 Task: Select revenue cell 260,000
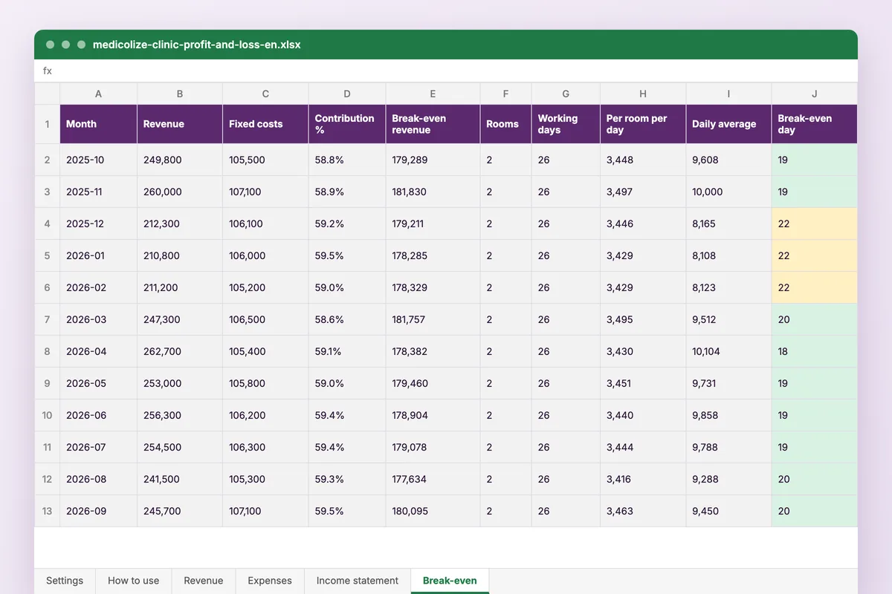180,192
